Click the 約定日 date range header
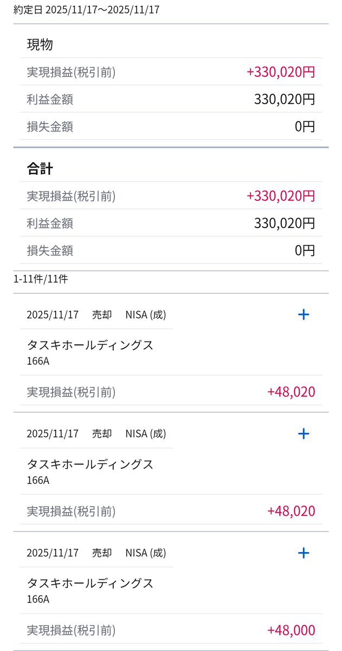Image resolution: width=342 pixels, height=651 pixels. pyautogui.click(x=87, y=10)
